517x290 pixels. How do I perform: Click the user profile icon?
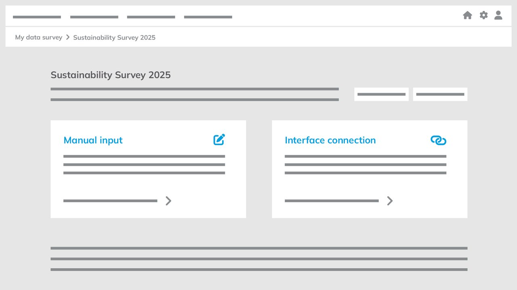point(498,15)
